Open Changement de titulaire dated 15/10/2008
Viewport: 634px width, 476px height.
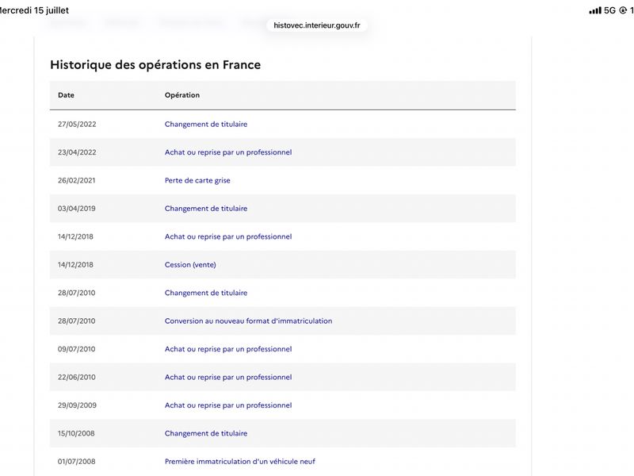tap(206, 433)
